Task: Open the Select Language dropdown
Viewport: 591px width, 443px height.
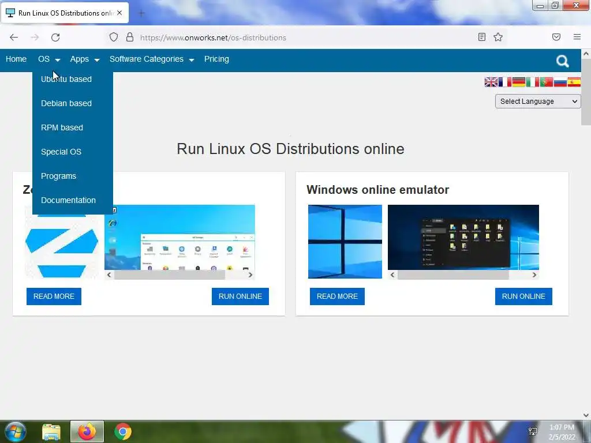Action: 538,102
